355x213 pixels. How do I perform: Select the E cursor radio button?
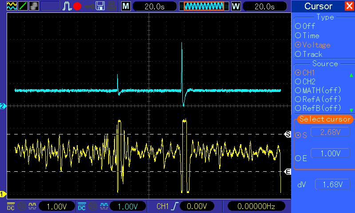298,158
